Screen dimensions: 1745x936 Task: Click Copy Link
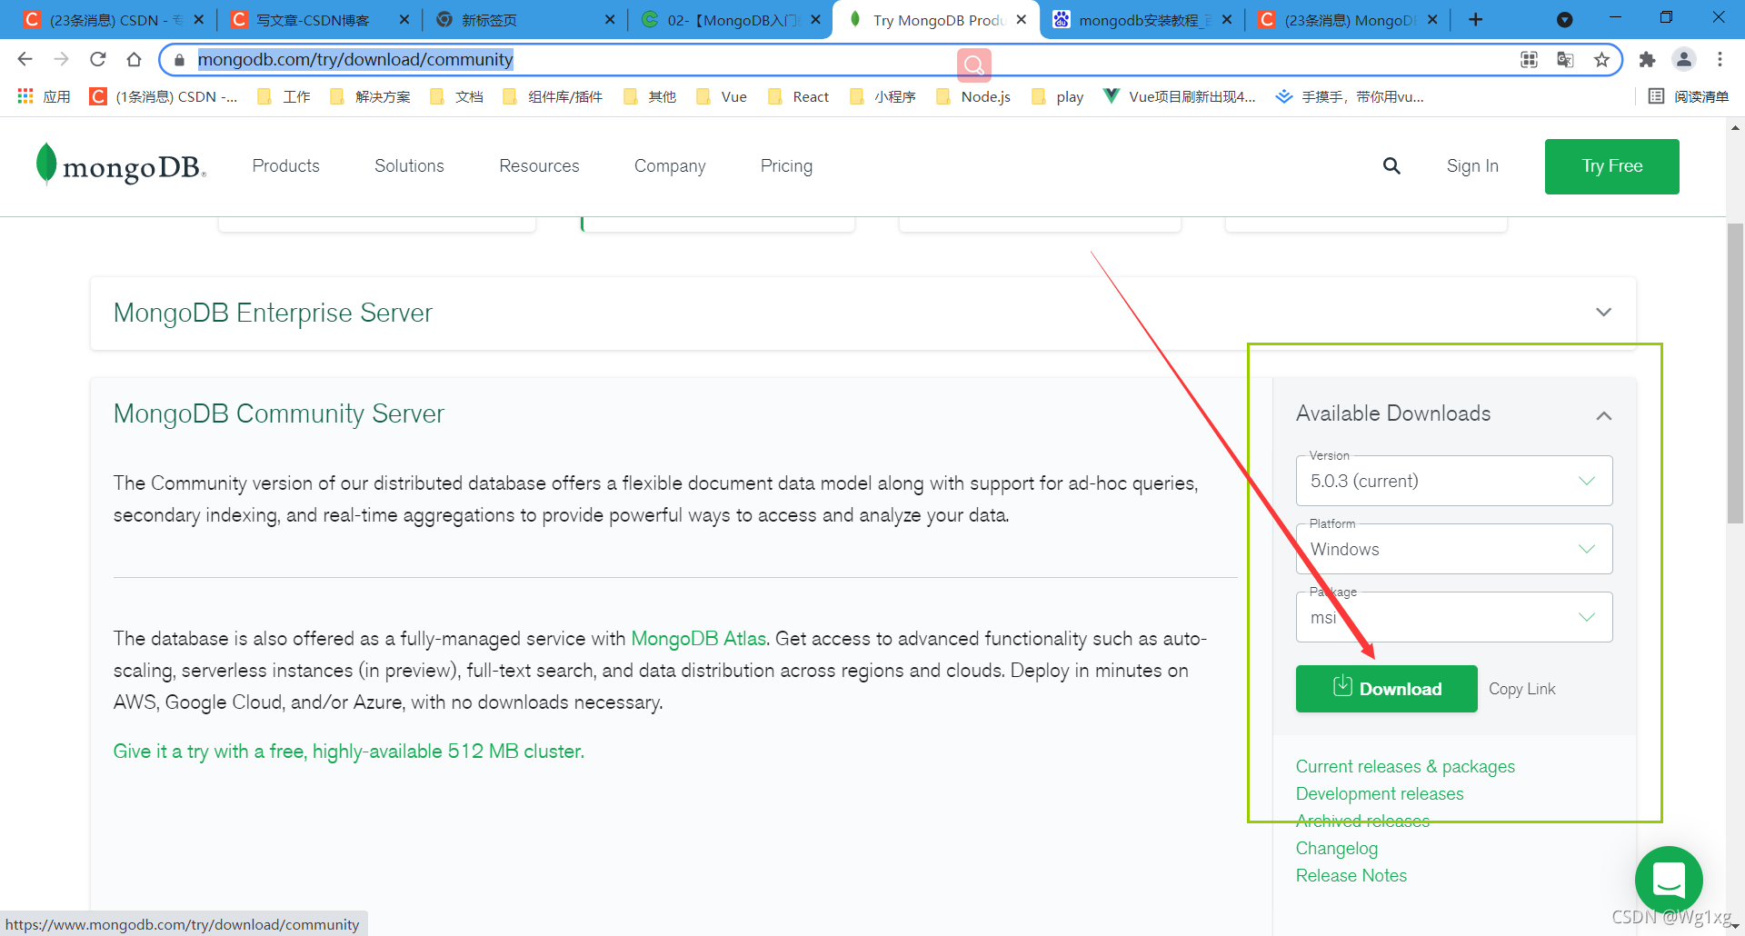pyautogui.click(x=1521, y=689)
